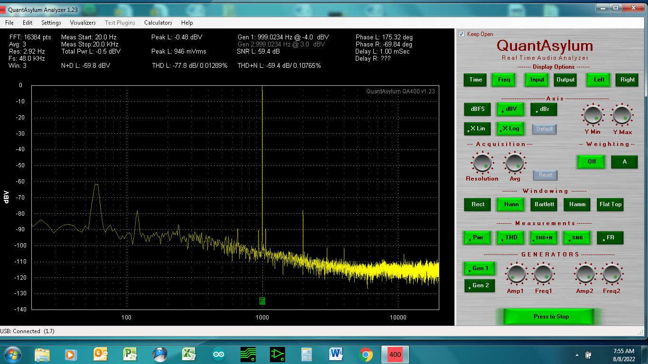This screenshot has height=364, width=648.
Task: Set axis units to dBV
Action: tap(511, 109)
